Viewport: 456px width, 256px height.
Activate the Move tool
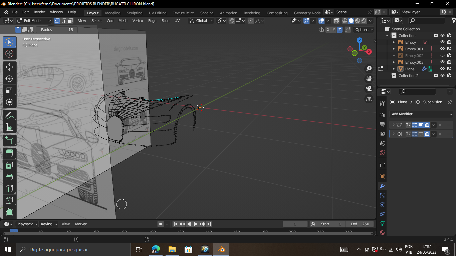coord(9,67)
